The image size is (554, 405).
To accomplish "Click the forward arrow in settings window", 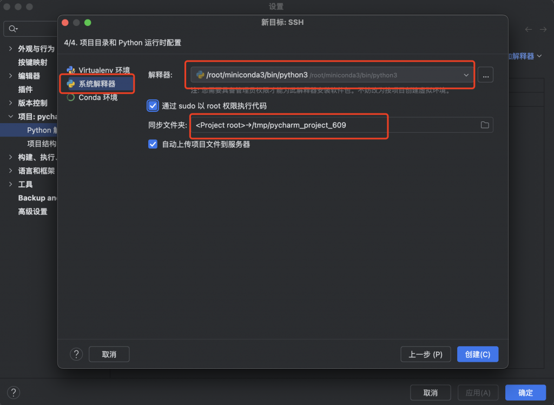I will pyautogui.click(x=543, y=29).
